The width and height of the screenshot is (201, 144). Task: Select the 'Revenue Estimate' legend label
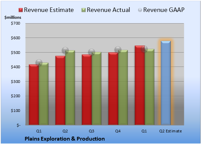point(49,10)
